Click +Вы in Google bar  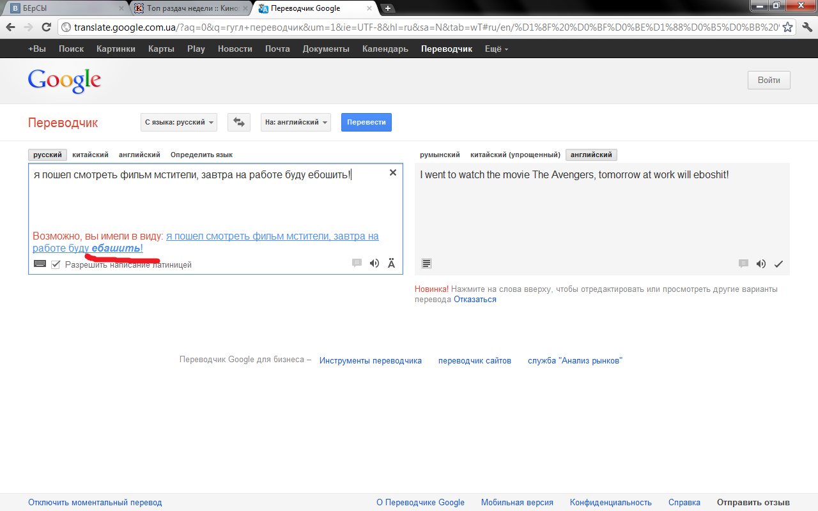(x=37, y=49)
